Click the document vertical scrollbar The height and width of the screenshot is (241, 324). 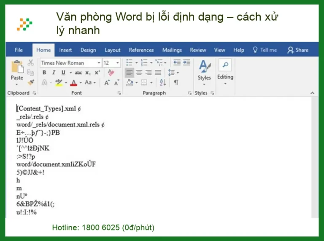click(315, 157)
